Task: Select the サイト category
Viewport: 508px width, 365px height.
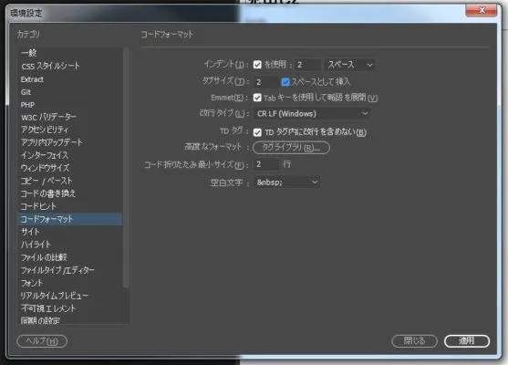Action: click(70, 232)
